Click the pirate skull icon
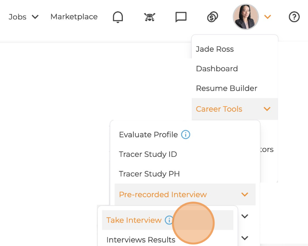The width and height of the screenshot is (308, 246). point(149,17)
